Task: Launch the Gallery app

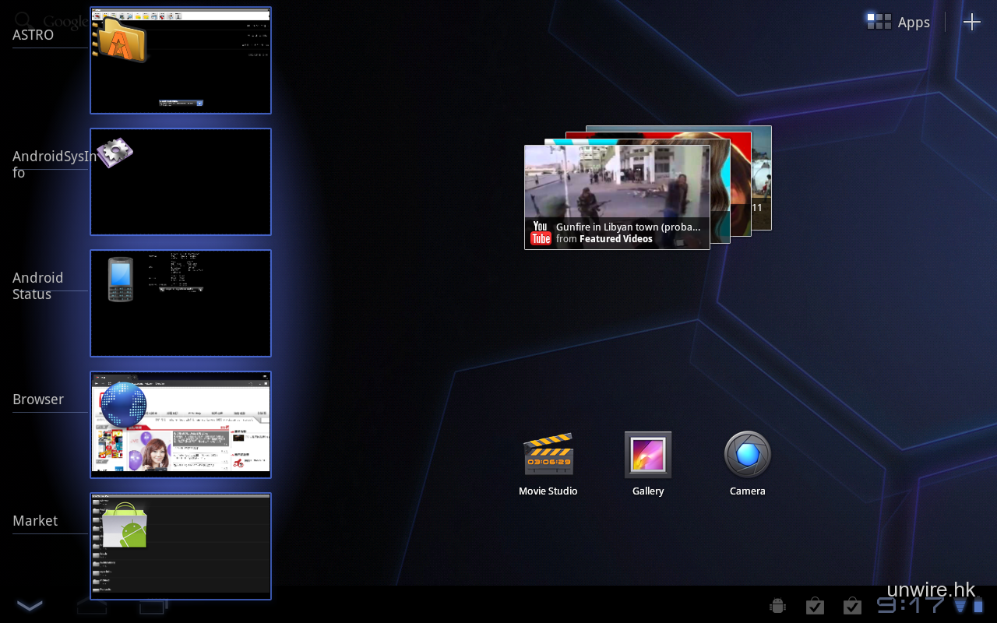Action: click(x=648, y=456)
